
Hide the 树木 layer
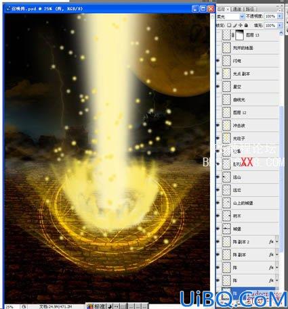pos(218,216)
